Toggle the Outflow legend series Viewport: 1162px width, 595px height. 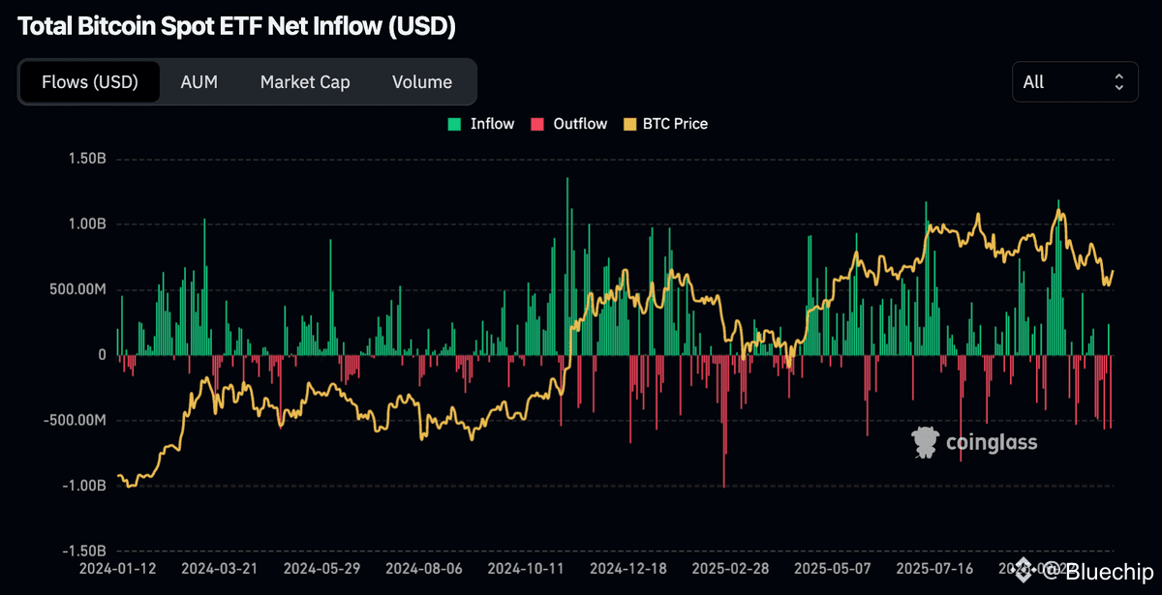[x=568, y=124]
